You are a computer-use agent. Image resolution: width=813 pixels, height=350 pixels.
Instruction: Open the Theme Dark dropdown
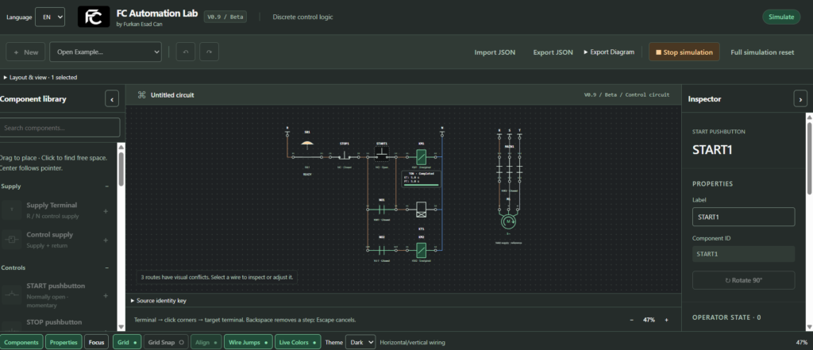pos(360,342)
